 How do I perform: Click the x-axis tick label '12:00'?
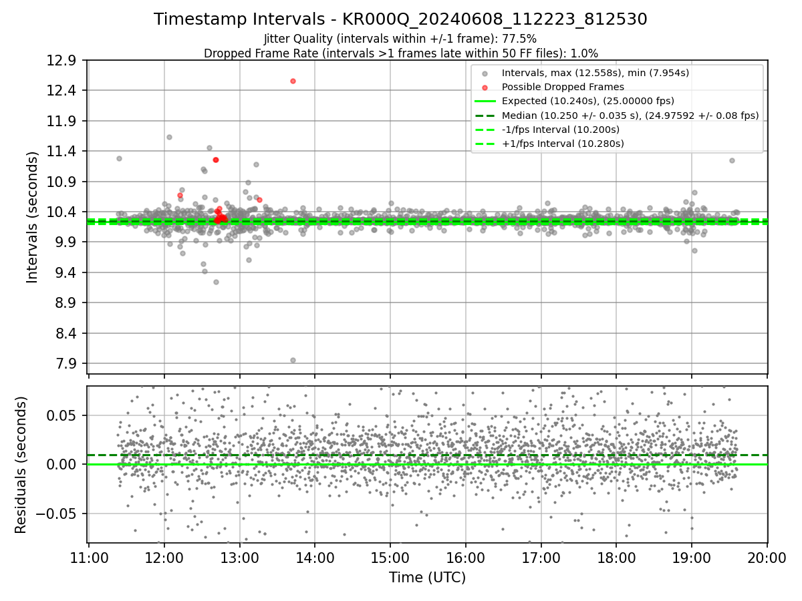click(x=164, y=559)
